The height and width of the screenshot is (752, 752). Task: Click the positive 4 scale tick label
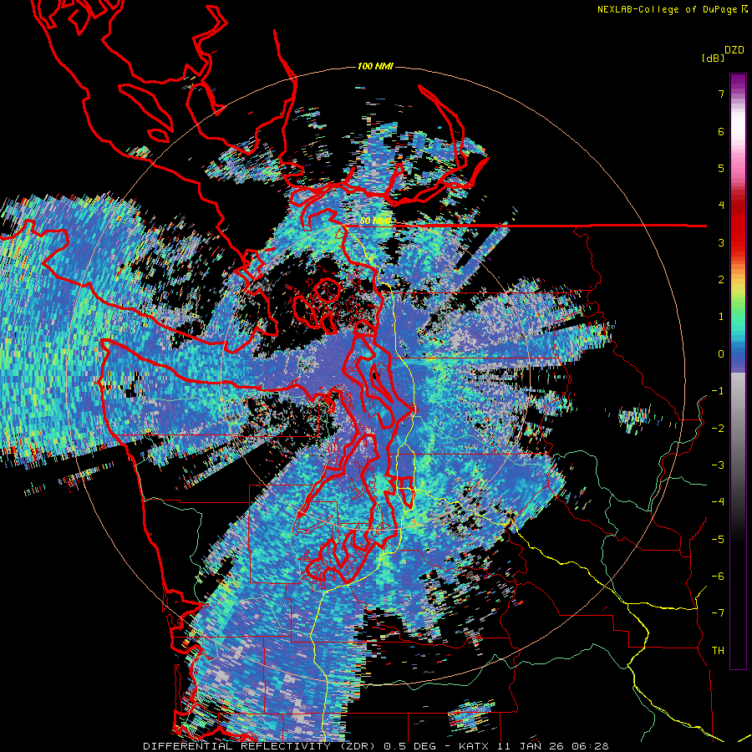(721, 206)
